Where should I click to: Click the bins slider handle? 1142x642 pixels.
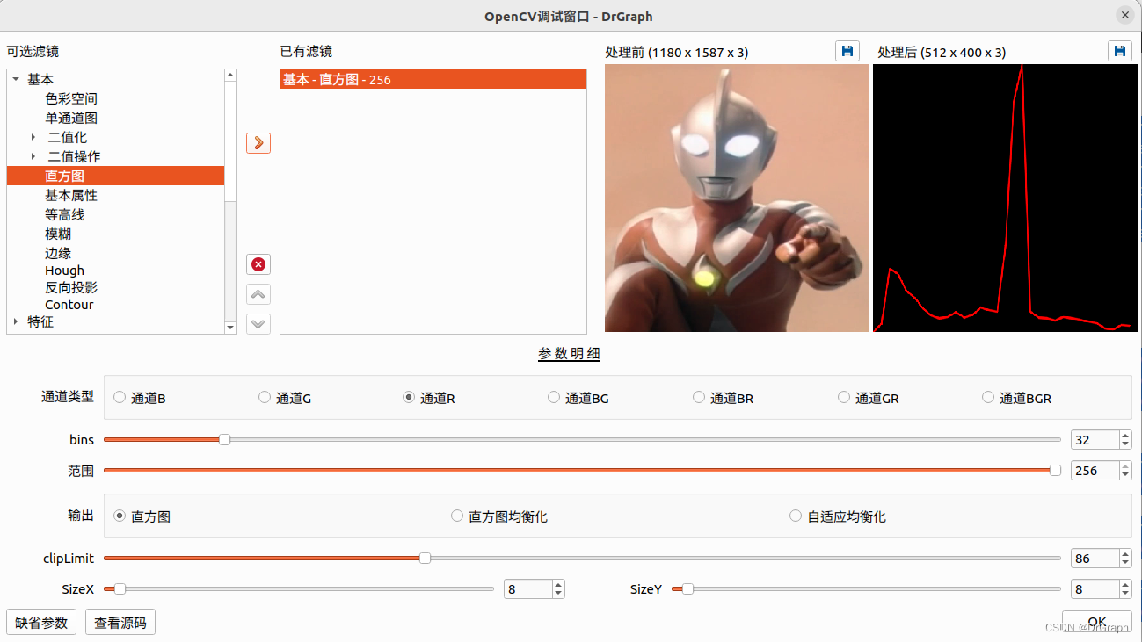point(224,439)
